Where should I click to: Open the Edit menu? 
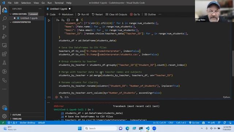pyautogui.click(x=16, y=3)
